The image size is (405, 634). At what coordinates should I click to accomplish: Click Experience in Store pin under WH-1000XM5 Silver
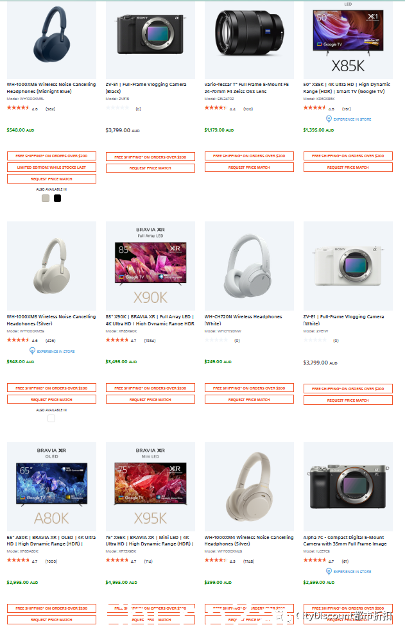coord(32,351)
